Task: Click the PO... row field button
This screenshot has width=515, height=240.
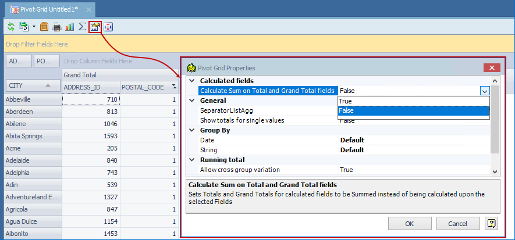Action: (47, 61)
